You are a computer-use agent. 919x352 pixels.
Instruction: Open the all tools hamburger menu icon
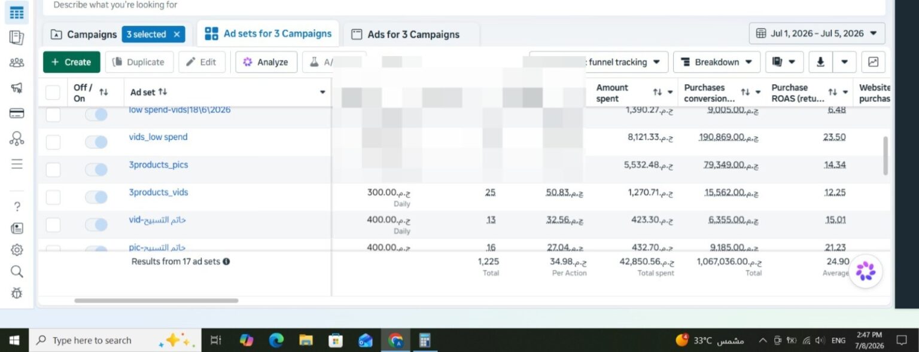pyautogui.click(x=17, y=164)
